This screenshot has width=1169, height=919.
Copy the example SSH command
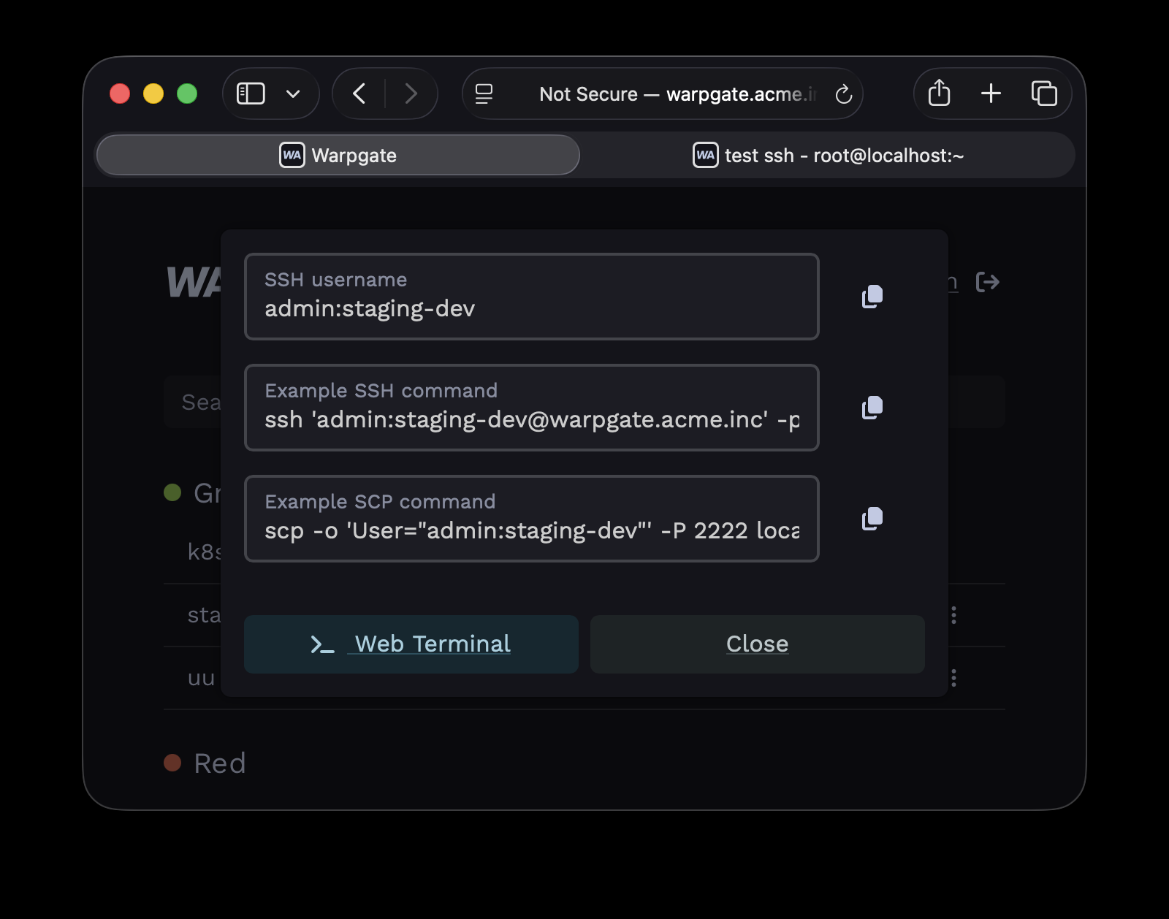pyautogui.click(x=872, y=408)
